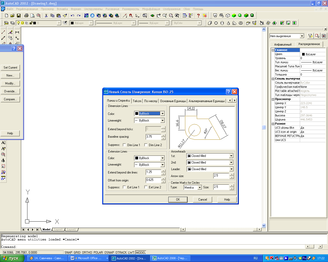Viewport: 328px width, 262px height.
Task: Click the New drawing icon
Action: [x=7, y=16]
